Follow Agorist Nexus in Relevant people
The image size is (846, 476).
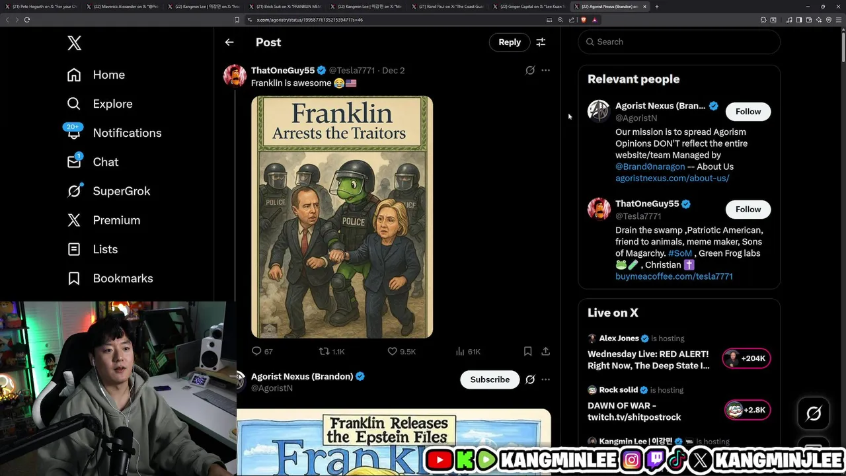(748, 112)
